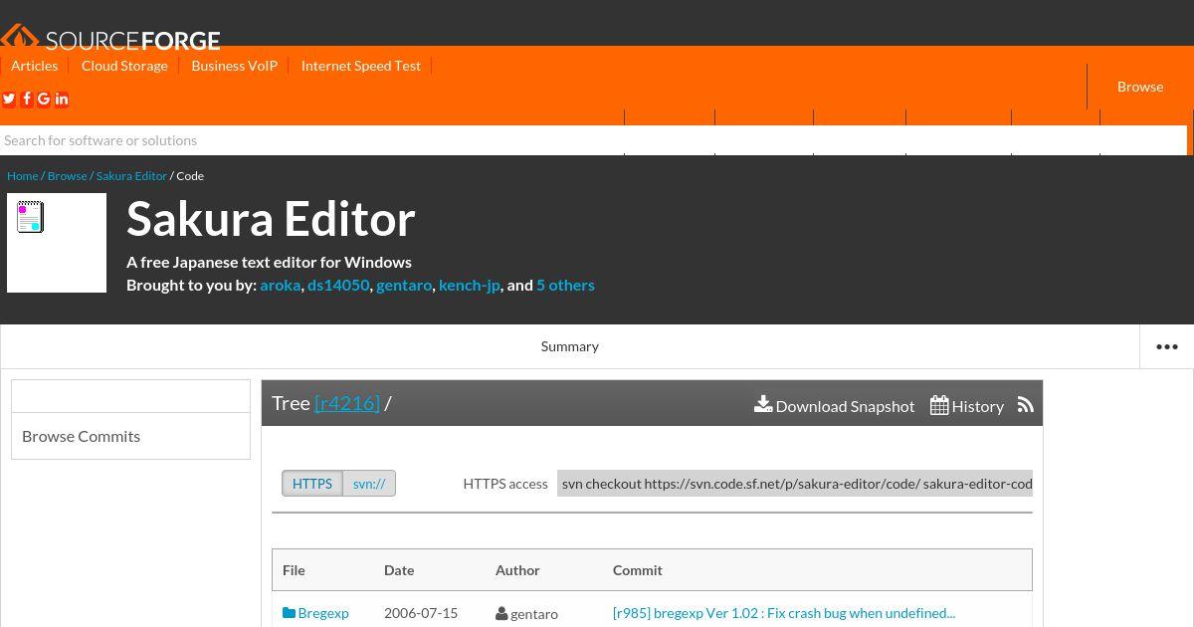Switch to svn:// access
The height and width of the screenshot is (627, 1194).
pos(369,484)
